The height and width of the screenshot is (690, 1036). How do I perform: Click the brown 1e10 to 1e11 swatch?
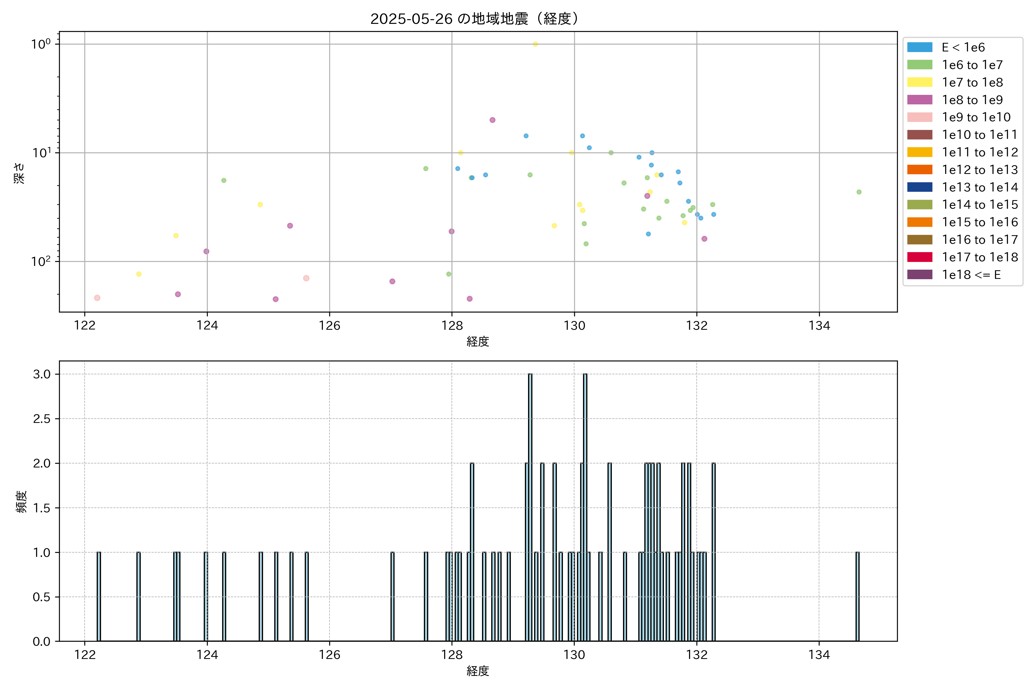920,135
